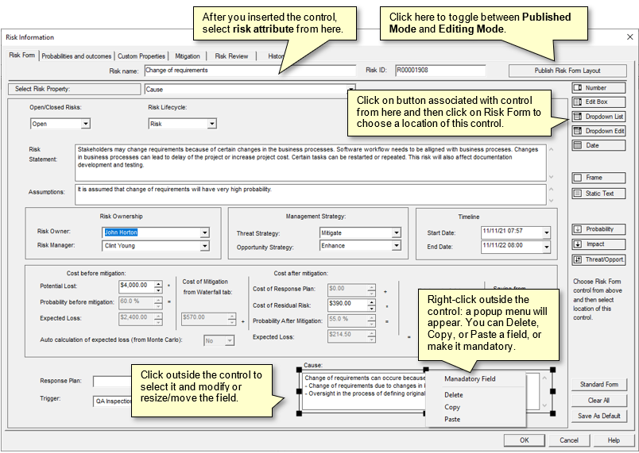The height and width of the screenshot is (453, 639).
Task: Click the Select Risk Property label button
Action: click(x=74, y=89)
